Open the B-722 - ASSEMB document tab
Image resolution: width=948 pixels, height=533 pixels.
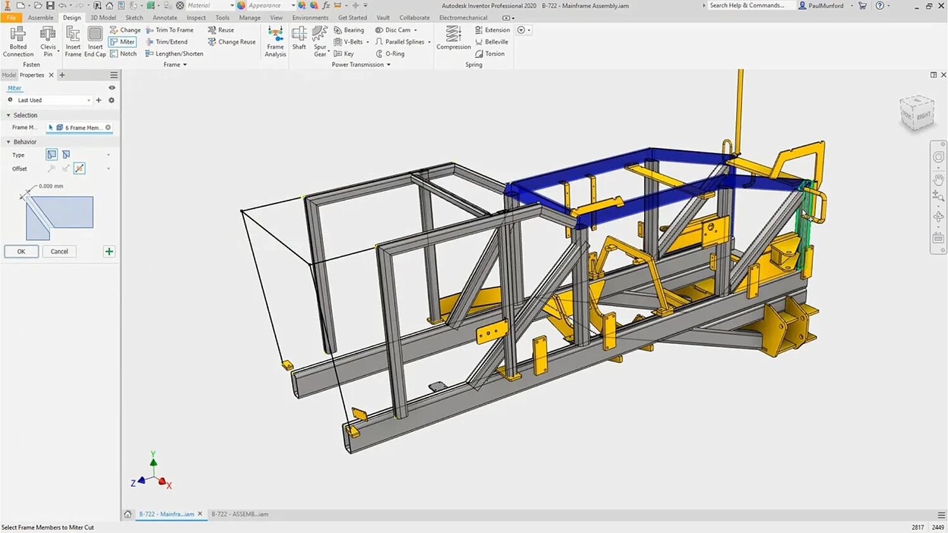pyautogui.click(x=240, y=514)
